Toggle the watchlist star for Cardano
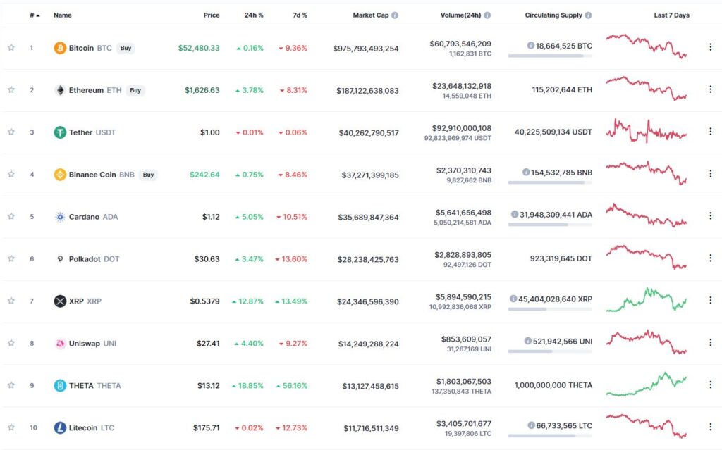The width and height of the screenshot is (722, 450). click(x=11, y=216)
